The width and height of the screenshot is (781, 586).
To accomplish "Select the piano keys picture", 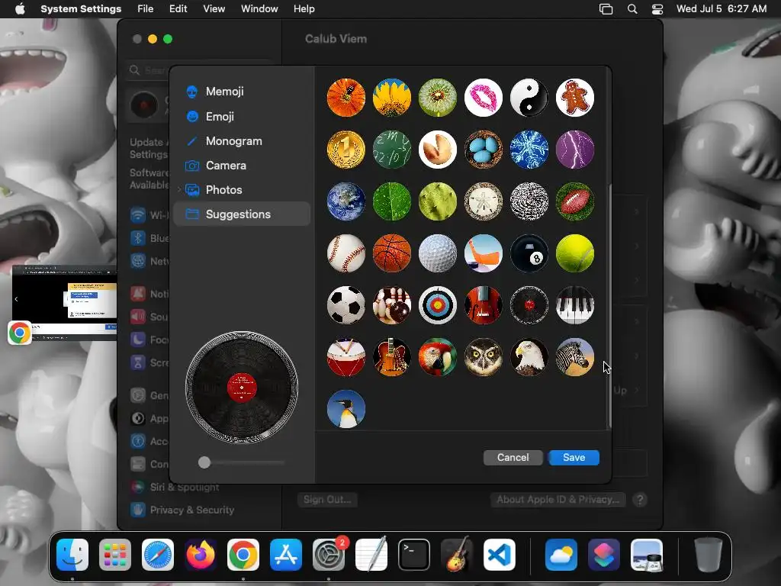I will coord(575,305).
